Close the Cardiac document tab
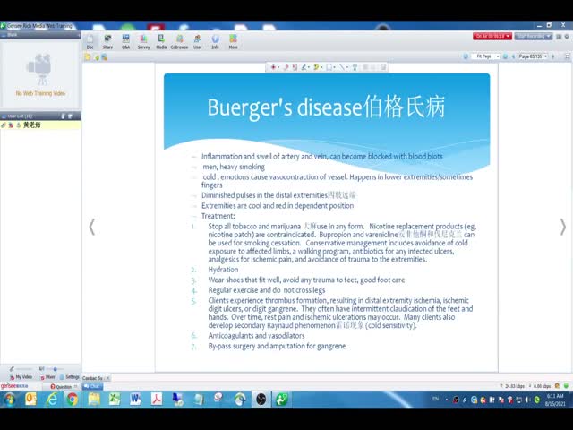This screenshot has height=430, width=573. tap(107, 378)
